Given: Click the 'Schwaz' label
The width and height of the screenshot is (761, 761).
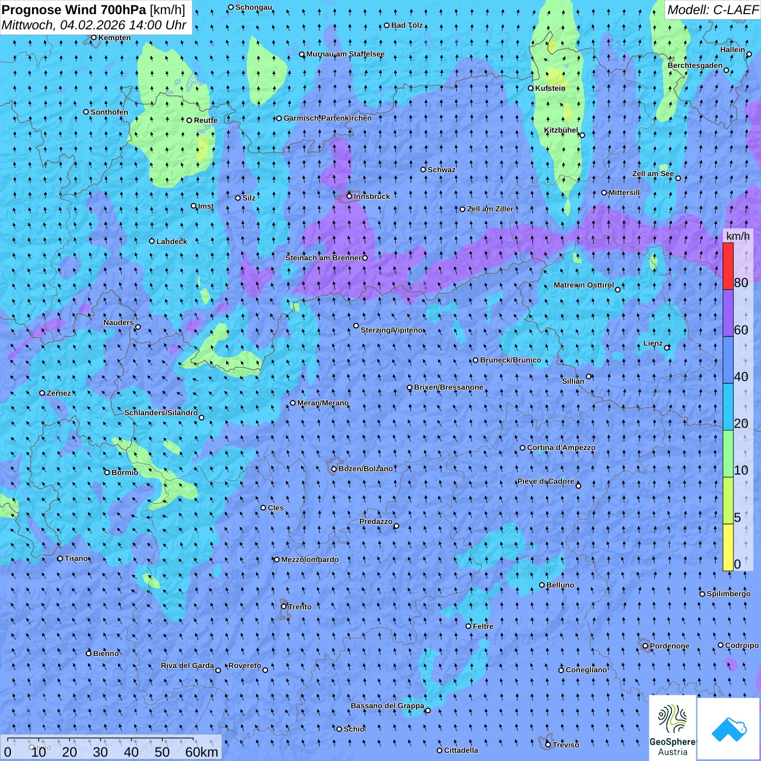Looking at the screenshot, I should coord(441,170).
